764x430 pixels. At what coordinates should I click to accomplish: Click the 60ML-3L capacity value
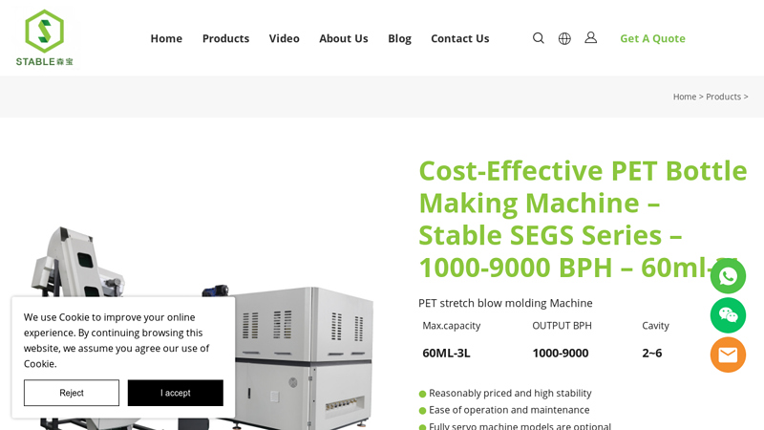[446, 353]
